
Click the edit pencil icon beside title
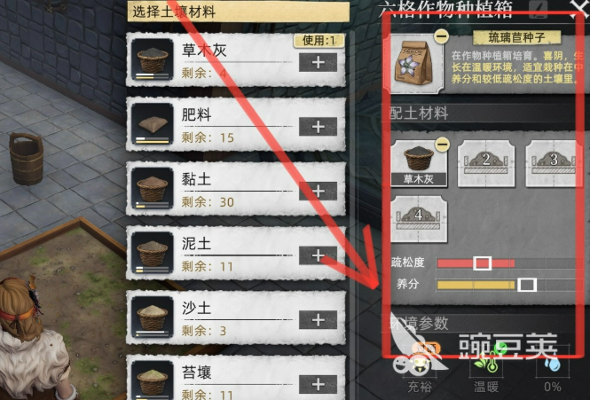coord(538,8)
